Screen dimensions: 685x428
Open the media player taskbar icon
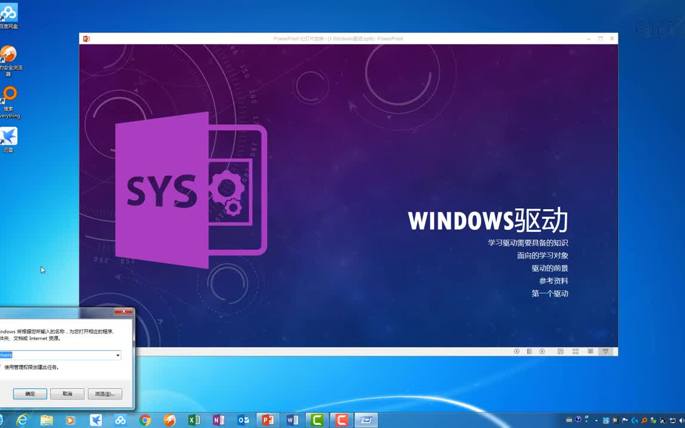click(x=70, y=420)
